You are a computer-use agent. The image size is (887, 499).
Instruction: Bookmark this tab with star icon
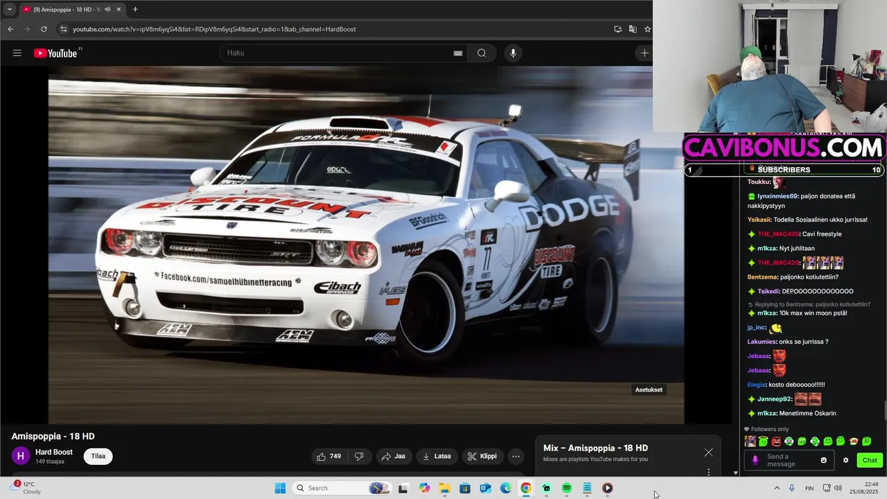point(647,29)
